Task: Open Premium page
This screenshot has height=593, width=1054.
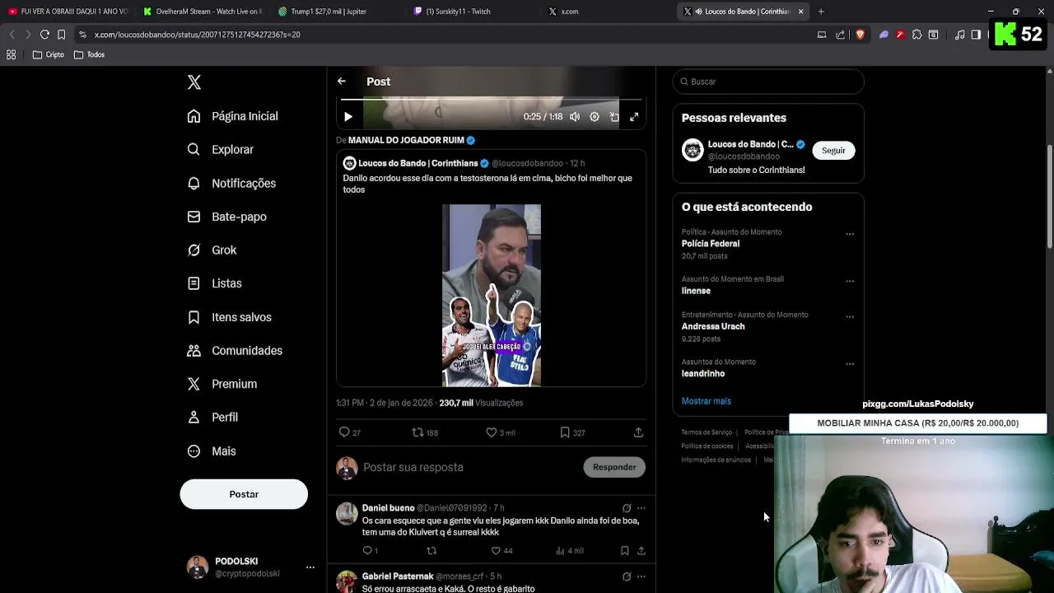Action: click(x=222, y=384)
